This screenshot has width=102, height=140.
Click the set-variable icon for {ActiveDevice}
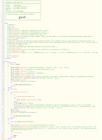(11, 125)
